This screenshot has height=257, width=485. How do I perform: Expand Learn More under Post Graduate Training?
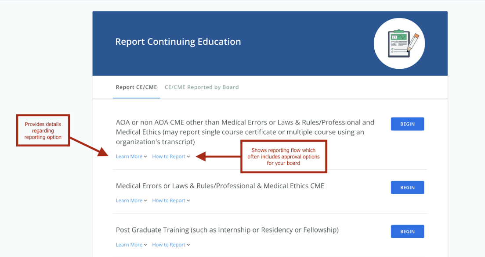pyautogui.click(x=131, y=245)
